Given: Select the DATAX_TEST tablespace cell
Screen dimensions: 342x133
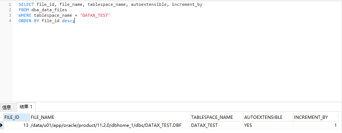Looking at the screenshot, I should [x=217, y=125].
